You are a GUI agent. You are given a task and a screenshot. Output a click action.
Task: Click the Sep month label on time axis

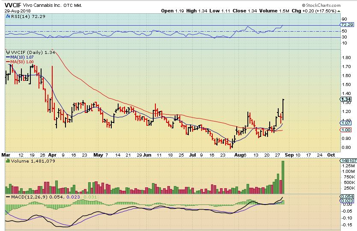click(x=289, y=155)
